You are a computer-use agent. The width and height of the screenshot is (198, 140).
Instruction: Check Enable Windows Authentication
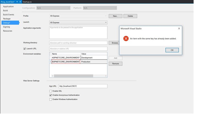[51, 100]
